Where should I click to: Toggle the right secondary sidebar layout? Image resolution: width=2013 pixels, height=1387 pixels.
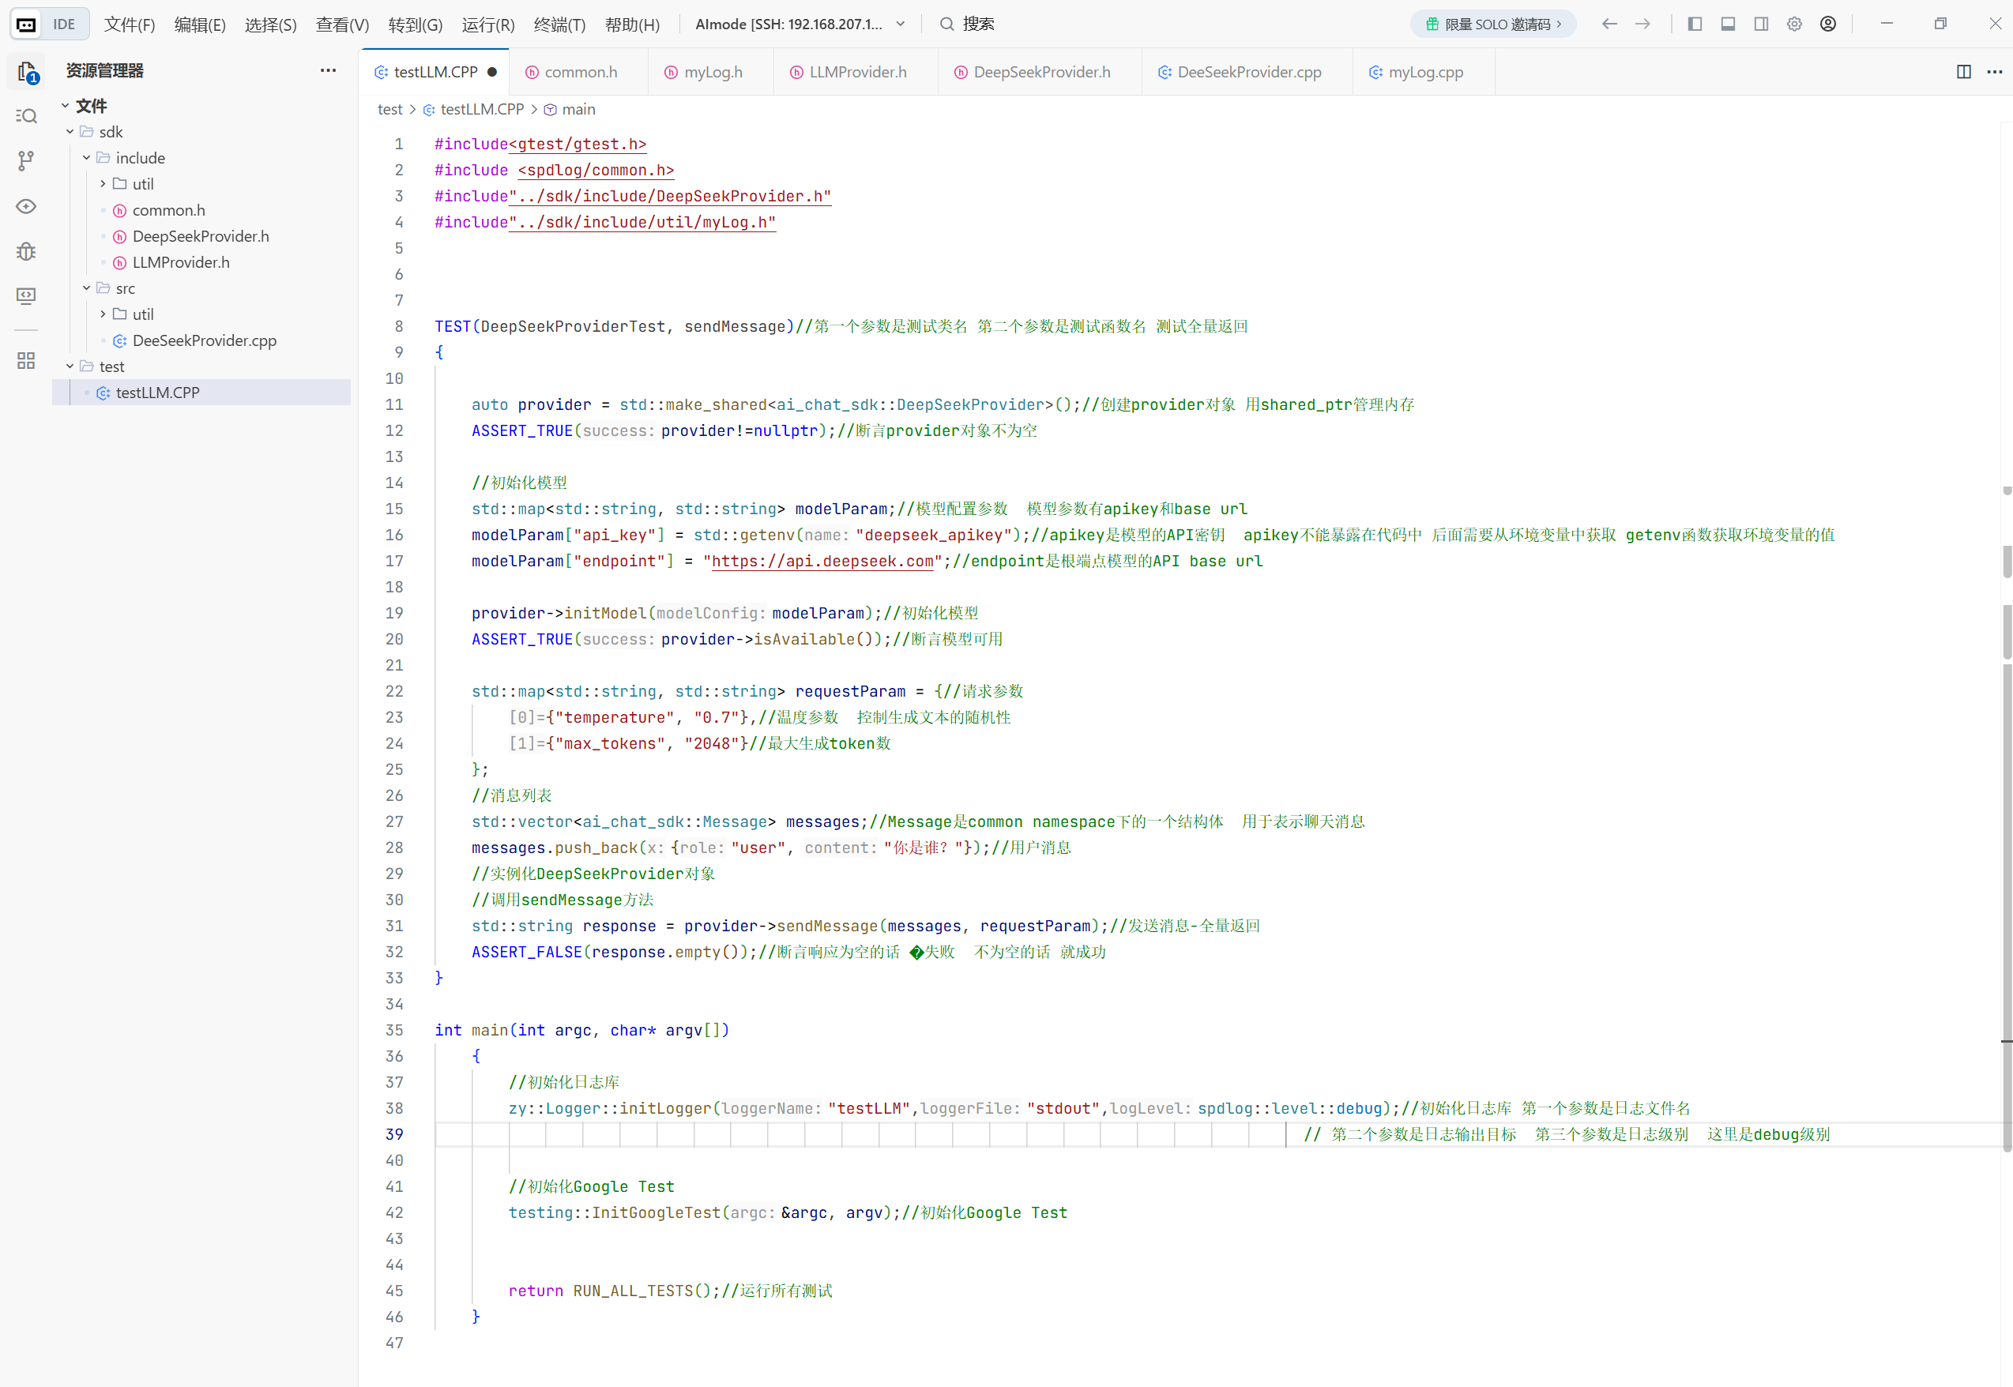tap(1761, 24)
